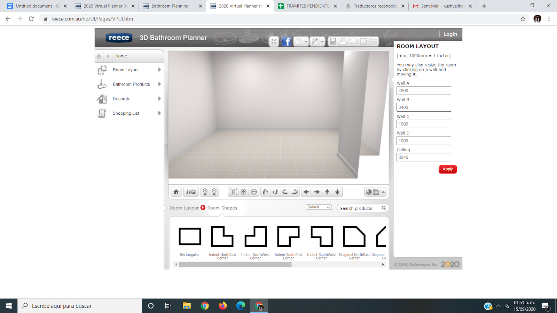Click the zoom to fit icon
This screenshot has width=557, height=313.
(233, 192)
